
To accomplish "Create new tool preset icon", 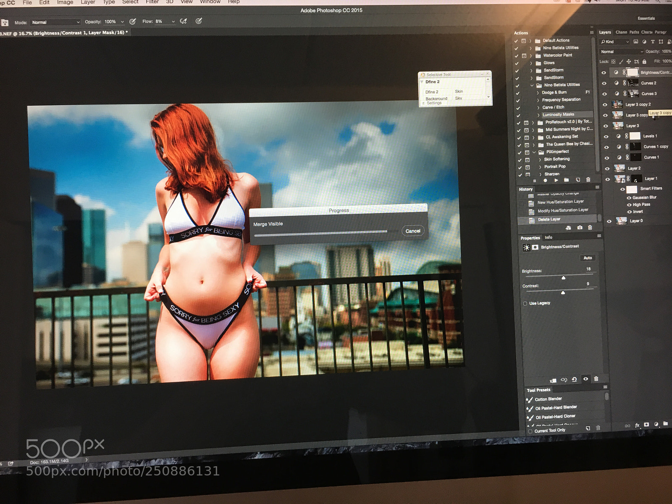I will (x=588, y=428).
